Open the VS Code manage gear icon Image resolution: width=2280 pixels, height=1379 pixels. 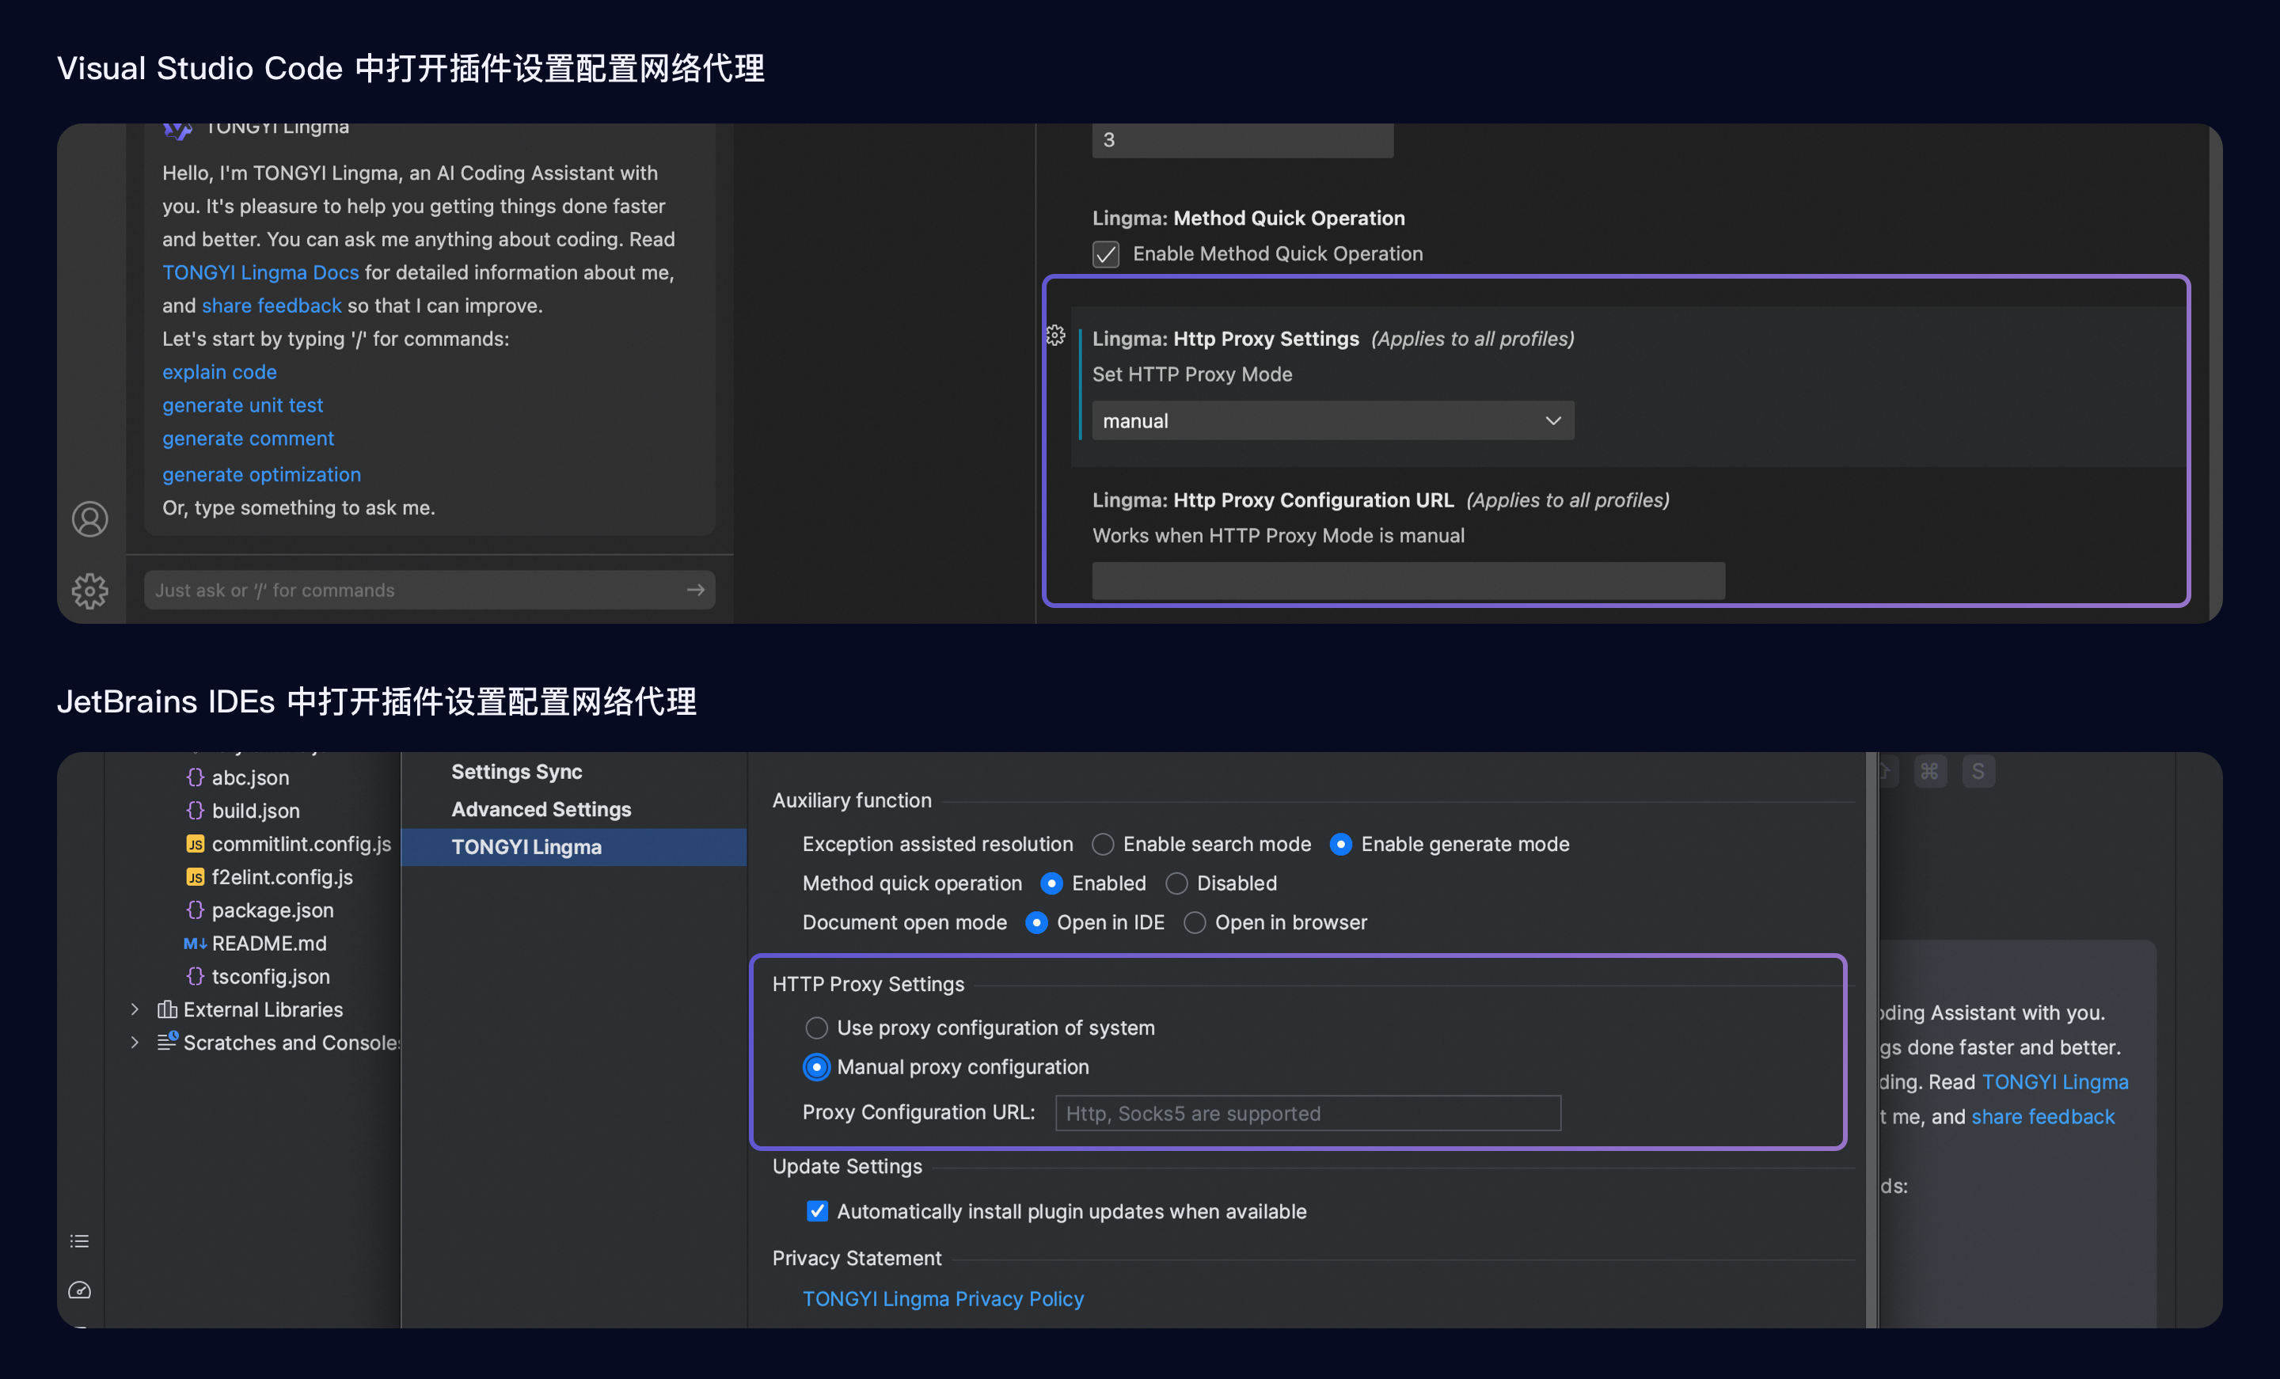[x=89, y=591]
